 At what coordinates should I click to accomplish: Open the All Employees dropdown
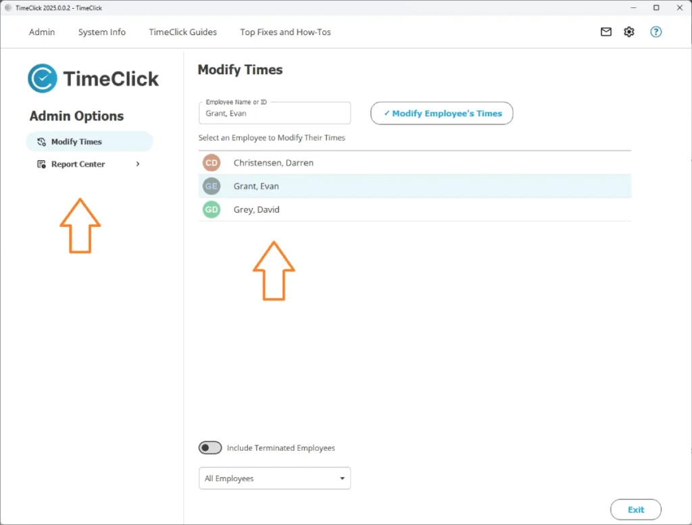(274, 478)
